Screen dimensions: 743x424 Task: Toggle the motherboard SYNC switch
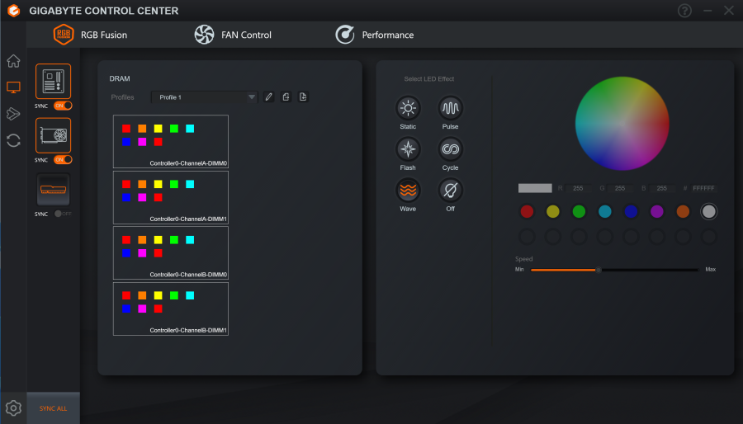pos(63,106)
